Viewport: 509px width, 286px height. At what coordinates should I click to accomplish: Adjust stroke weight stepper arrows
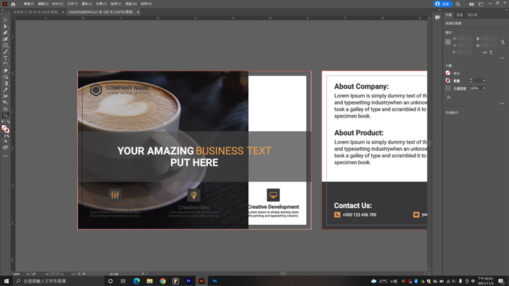click(471, 81)
